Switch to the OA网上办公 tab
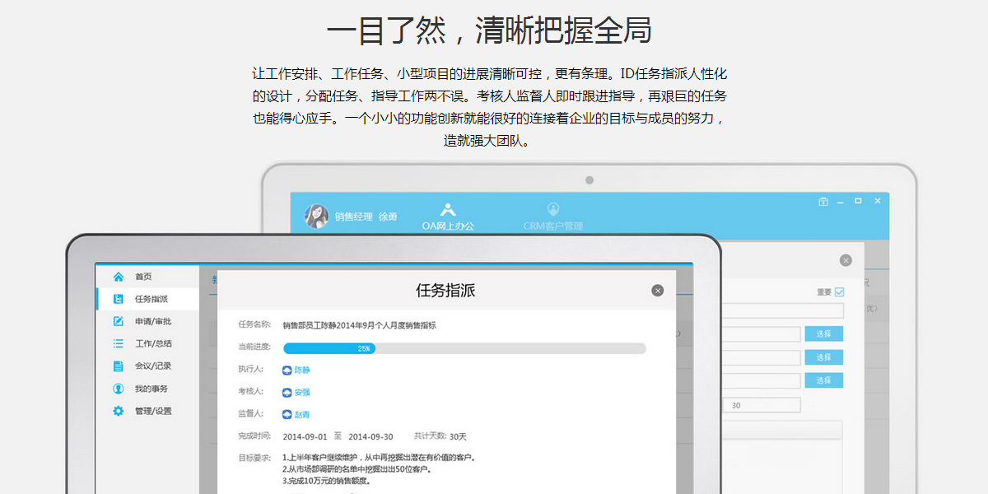This screenshot has height=494, width=988. pyautogui.click(x=448, y=217)
